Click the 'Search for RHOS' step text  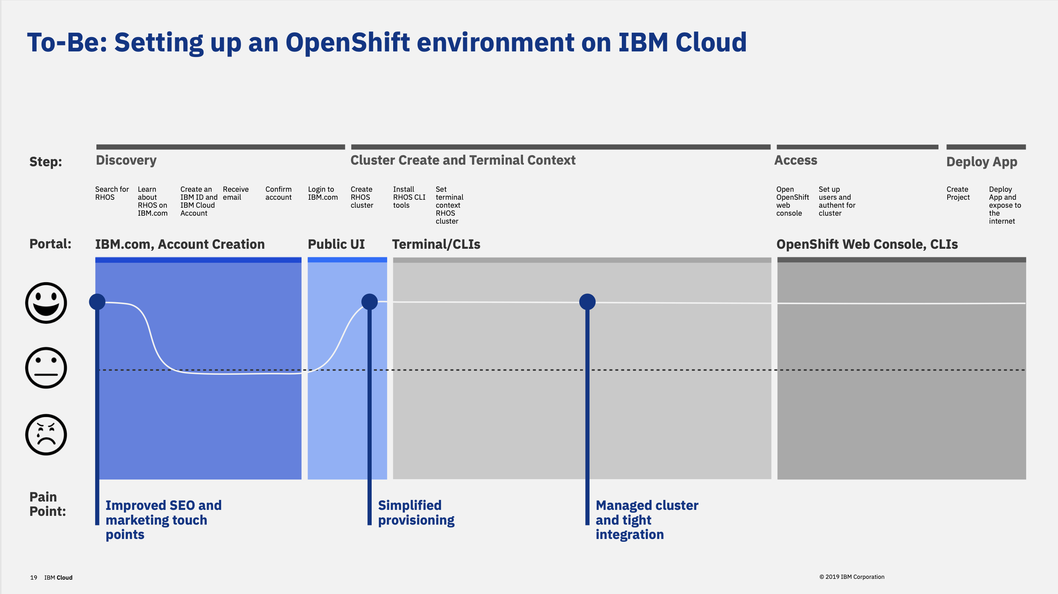112,193
